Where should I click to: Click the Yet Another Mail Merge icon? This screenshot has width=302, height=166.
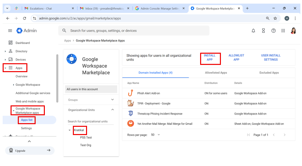(131, 124)
